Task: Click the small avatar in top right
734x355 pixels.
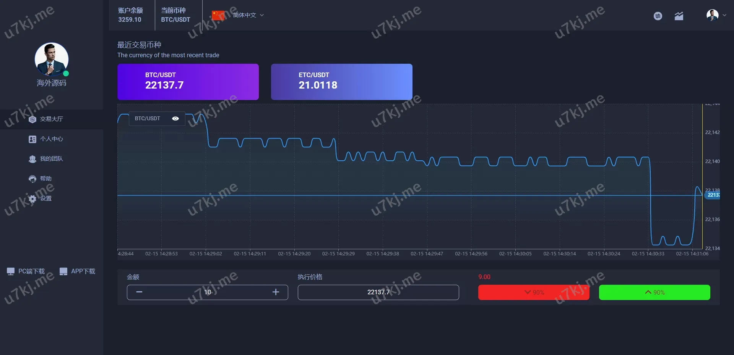Action: point(712,15)
